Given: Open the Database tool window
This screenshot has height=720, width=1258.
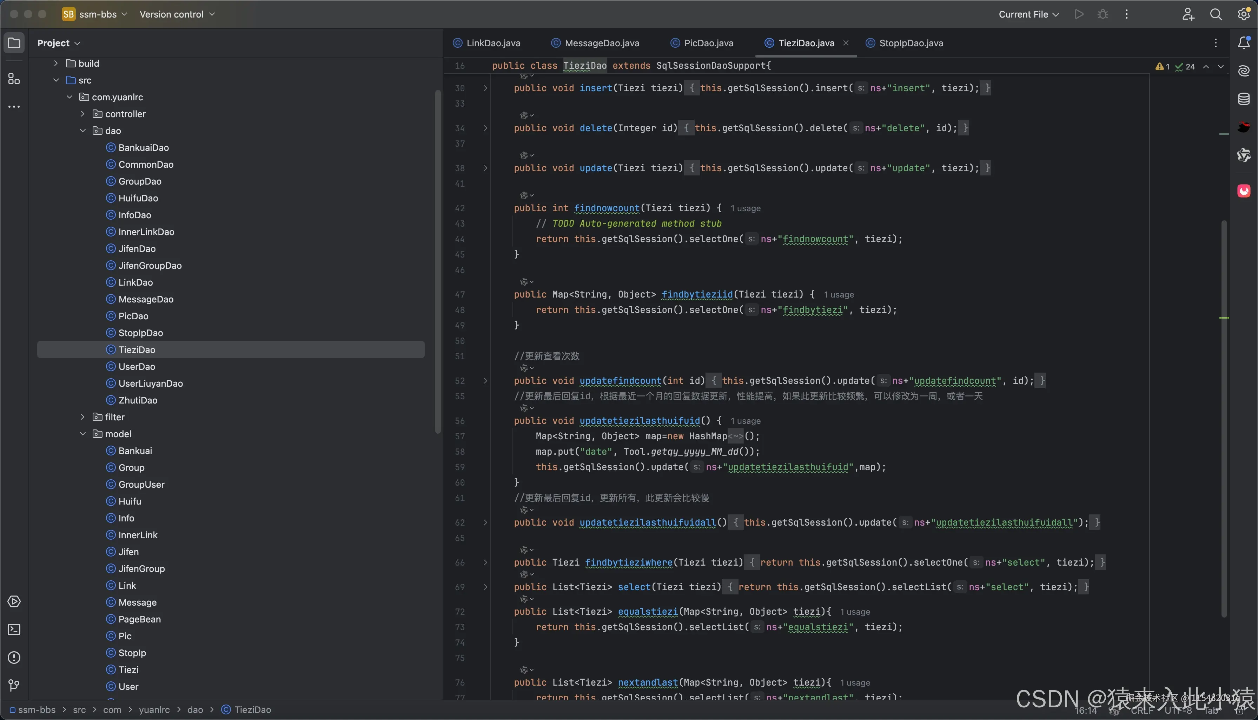Looking at the screenshot, I should 1244,99.
